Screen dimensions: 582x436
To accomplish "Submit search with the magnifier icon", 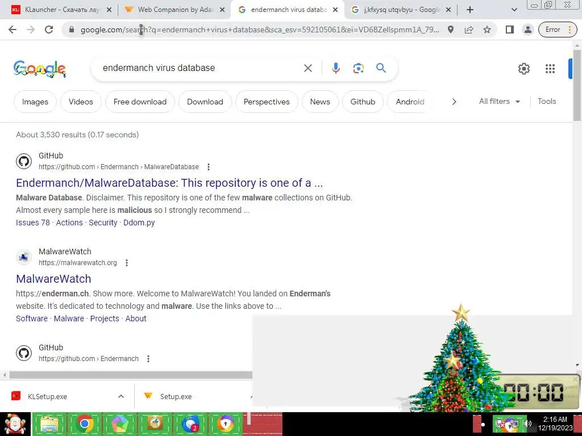I will (x=381, y=68).
